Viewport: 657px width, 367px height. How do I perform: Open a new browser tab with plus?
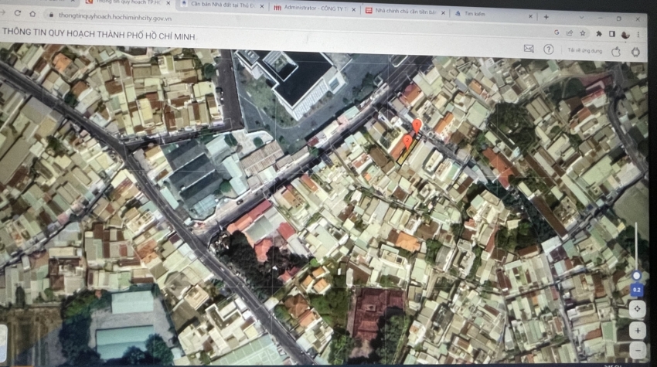coord(546,17)
